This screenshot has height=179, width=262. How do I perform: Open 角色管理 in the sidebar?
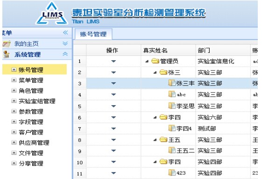click(31, 91)
